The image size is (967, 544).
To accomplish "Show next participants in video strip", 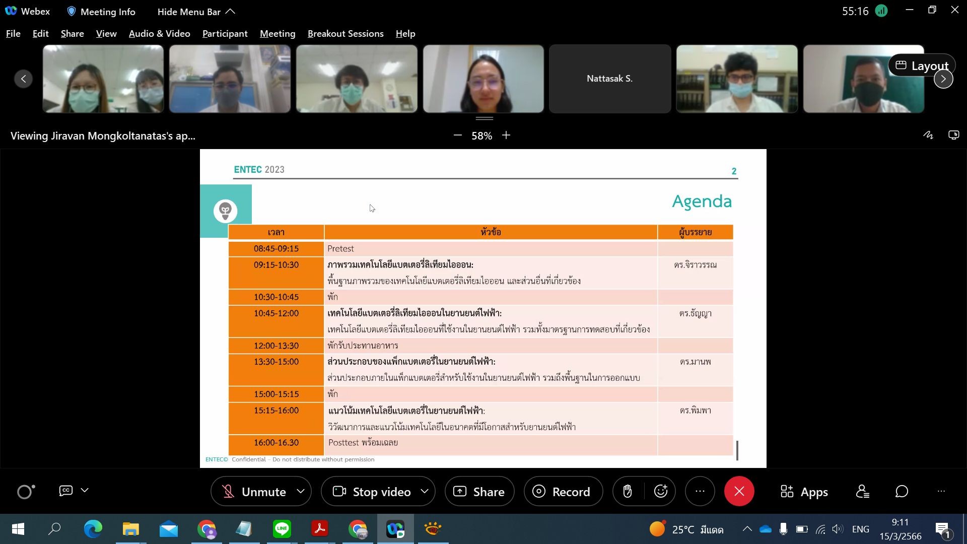I will coord(943,79).
